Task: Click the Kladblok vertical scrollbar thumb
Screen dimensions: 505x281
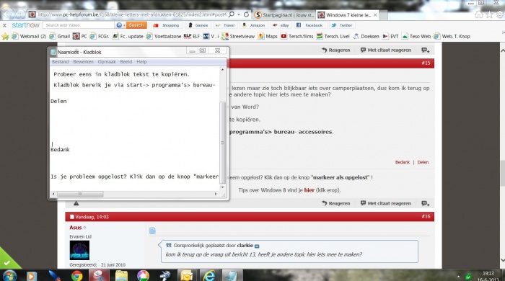Action: [x=222, y=143]
